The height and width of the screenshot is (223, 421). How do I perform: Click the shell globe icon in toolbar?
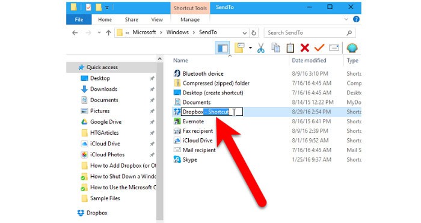click(352, 47)
